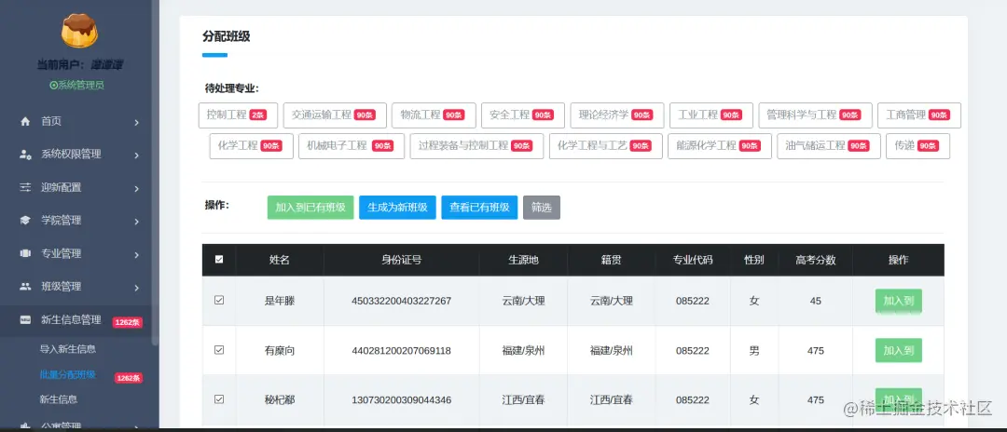1007x432 pixels.
Task: Click the green 加入到已有班级 button
Action: click(x=310, y=208)
